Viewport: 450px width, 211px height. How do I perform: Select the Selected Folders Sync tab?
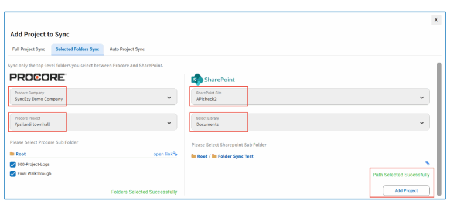point(77,49)
